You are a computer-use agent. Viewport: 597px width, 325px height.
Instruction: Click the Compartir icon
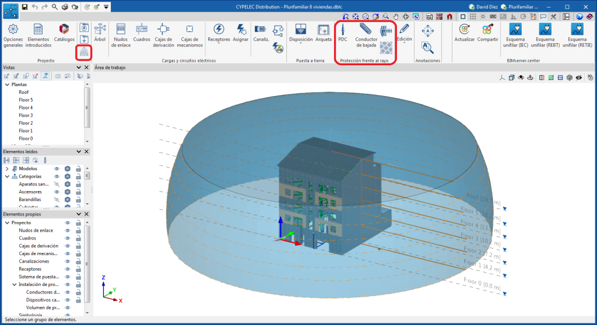(x=487, y=33)
